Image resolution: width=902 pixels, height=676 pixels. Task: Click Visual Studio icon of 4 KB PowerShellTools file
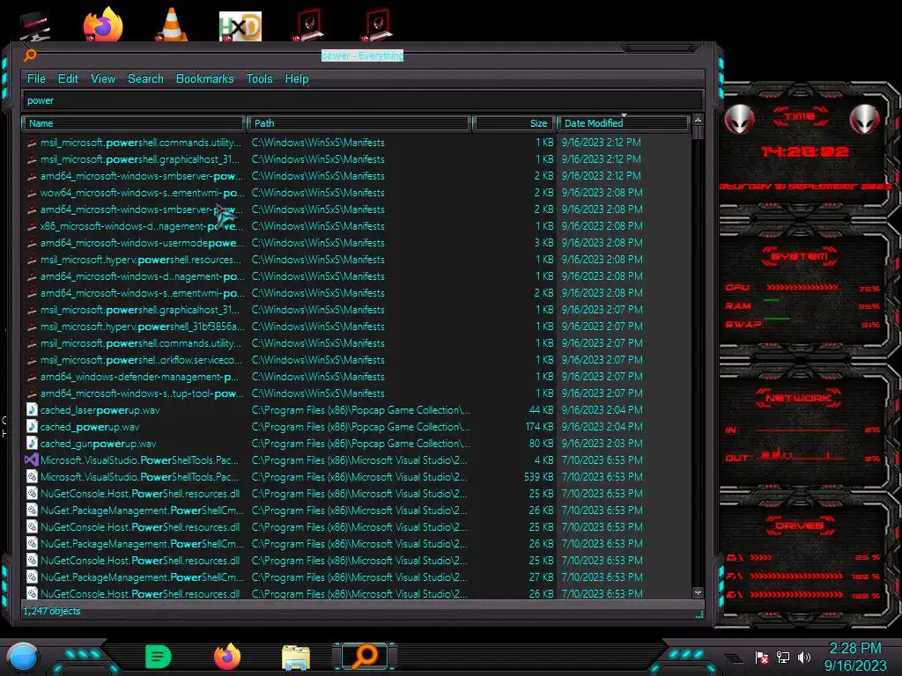(x=32, y=459)
